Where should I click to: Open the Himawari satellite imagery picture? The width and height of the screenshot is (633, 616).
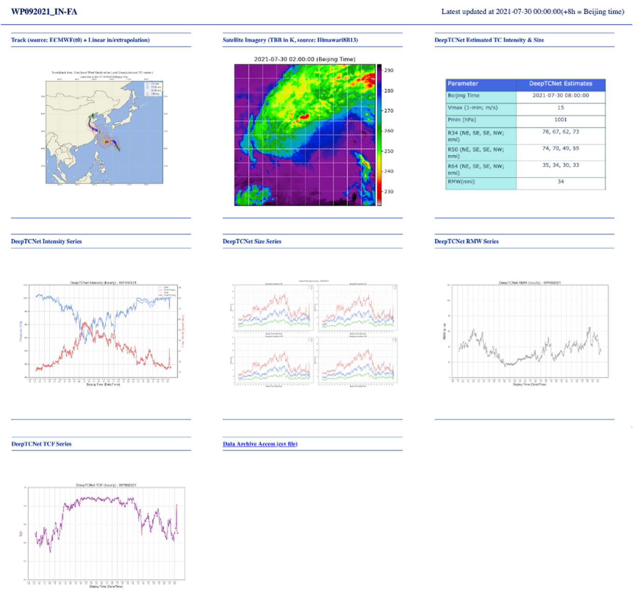click(305, 135)
